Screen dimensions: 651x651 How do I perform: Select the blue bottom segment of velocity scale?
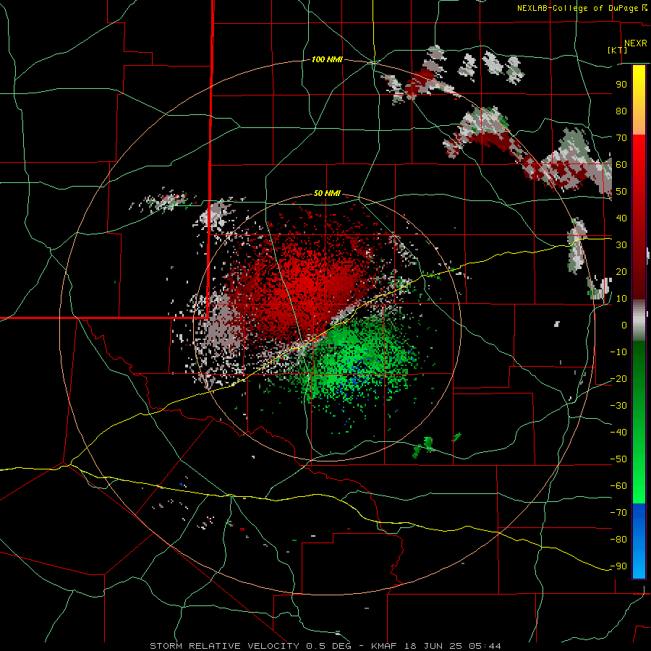[639, 541]
